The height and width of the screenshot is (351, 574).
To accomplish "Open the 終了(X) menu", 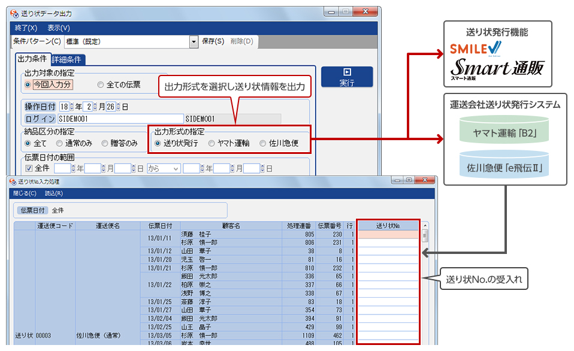I will click(x=26, y=28).
